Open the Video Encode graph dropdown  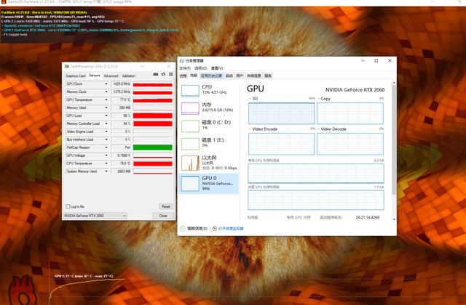click(250, 129)
